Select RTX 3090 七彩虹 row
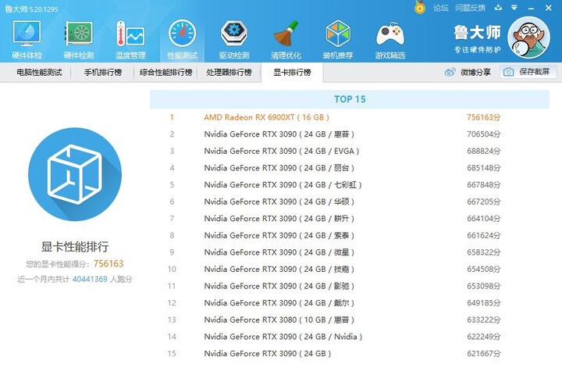Screen dimensions: 562x375 click(350, 185)
